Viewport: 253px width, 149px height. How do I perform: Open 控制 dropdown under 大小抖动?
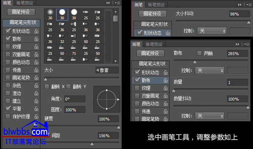click(212, 31)
